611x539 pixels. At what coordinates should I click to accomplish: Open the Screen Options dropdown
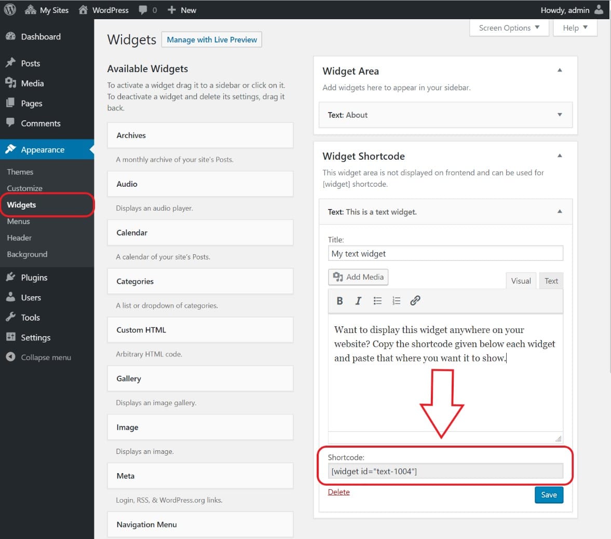[x=509, y=28]
